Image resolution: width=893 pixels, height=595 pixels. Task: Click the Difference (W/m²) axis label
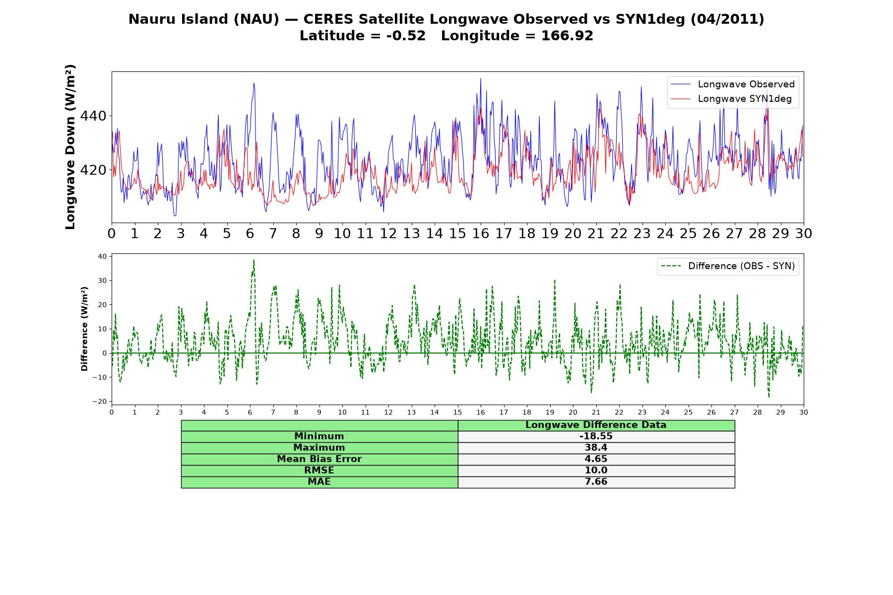click(x=84, y=329)
